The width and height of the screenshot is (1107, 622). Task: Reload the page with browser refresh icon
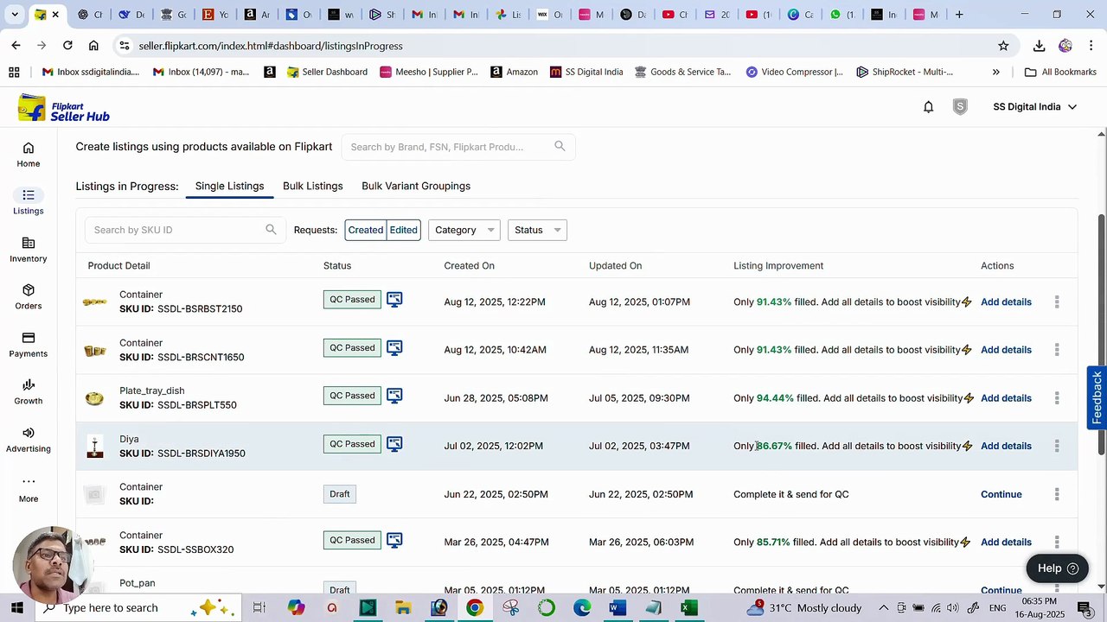click(x=67, y=45)
